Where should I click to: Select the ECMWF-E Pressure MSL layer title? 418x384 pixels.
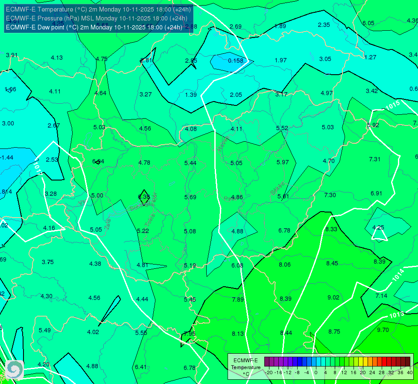[x=96, y=18]
